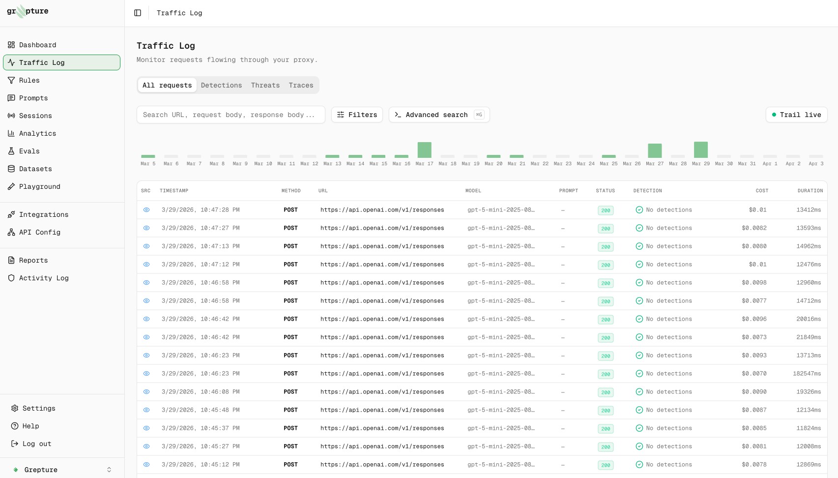This screenshot has height=478, width=838.
Task: Click the 21849ms duration value
Action: point(809,337)
